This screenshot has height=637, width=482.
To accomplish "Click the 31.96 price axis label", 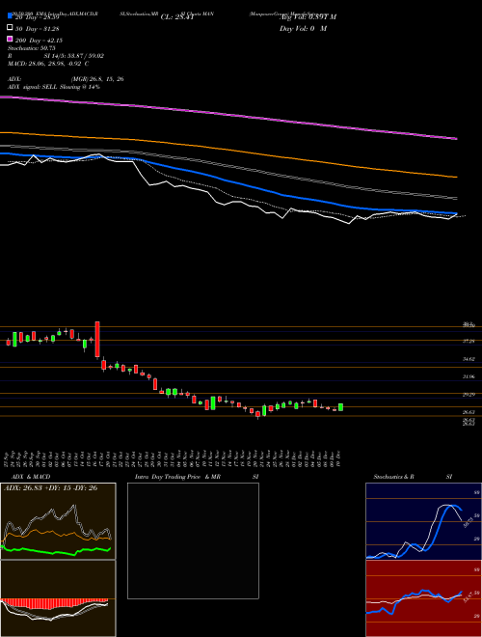I will point(469,376).
